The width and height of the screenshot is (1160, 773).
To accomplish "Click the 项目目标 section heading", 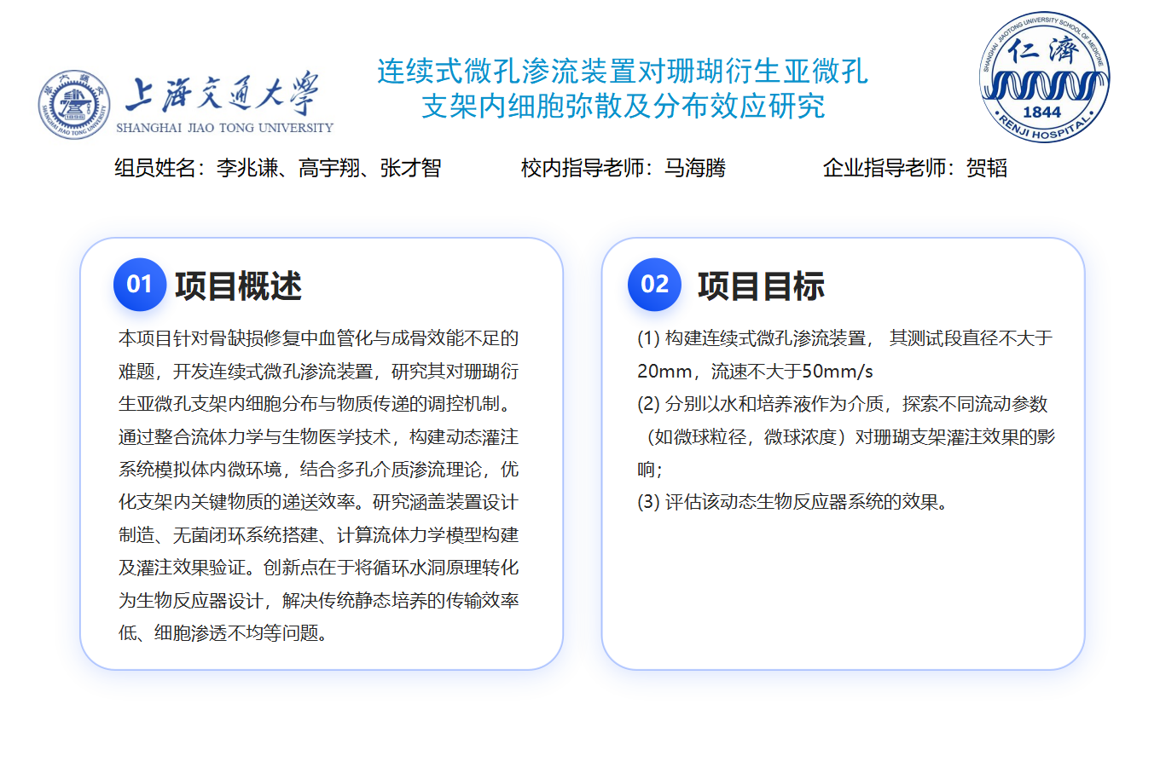I will (x=761, y=286).
